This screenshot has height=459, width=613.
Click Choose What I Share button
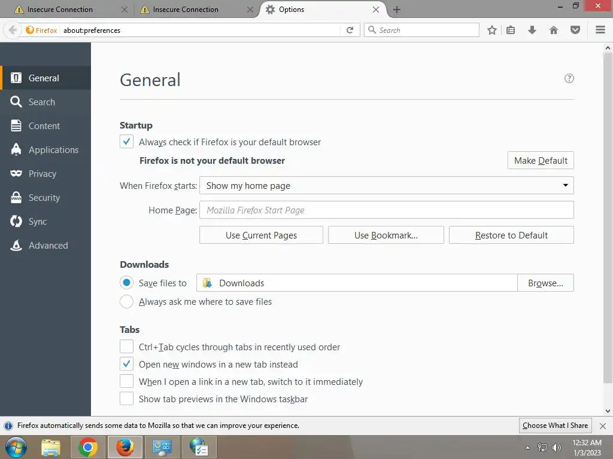555,426
